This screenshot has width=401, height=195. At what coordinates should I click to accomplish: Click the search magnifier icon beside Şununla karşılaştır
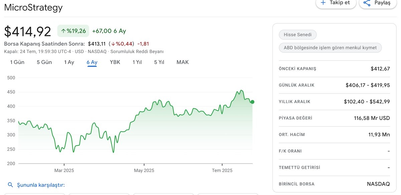click(x=10, y=185)
